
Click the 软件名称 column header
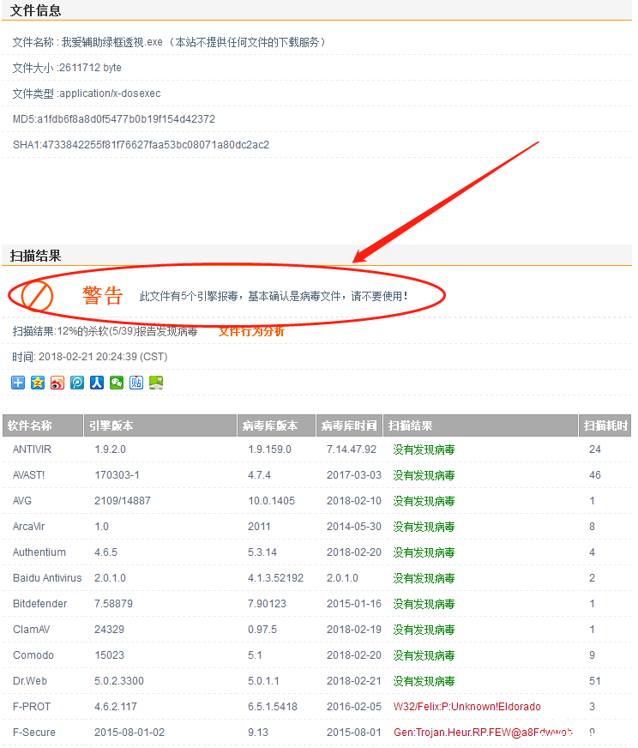pos(43,425)
